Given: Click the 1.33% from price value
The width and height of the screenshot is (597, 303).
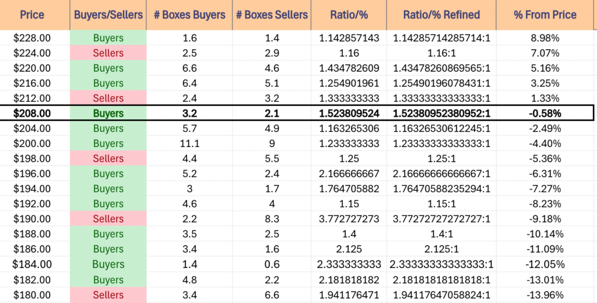Looking at the screenshot, I should coord(545,98).
